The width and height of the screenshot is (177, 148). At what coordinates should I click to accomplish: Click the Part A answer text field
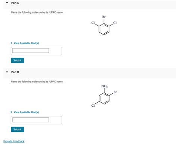pyautogui.click(x=31, y=51)
